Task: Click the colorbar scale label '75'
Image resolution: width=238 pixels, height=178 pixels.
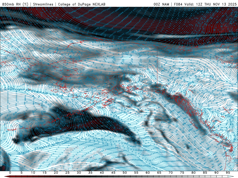Action: tap(182, 173)
